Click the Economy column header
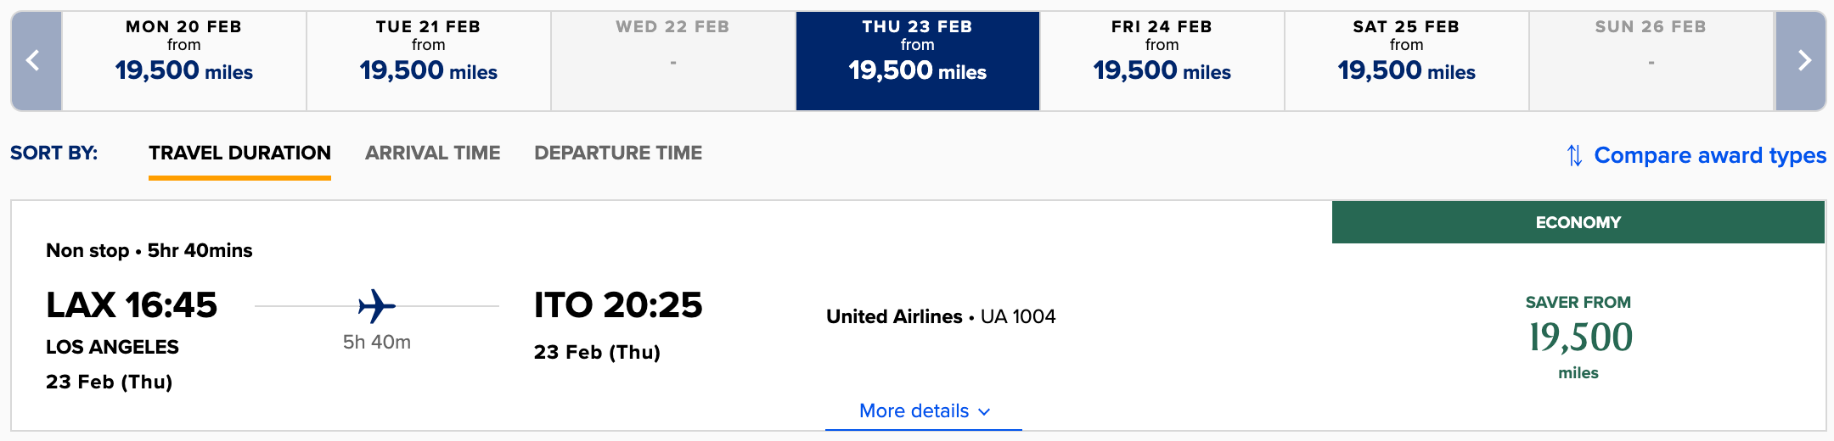Viewport: 1834px width, 441px height. point(1578,222)
